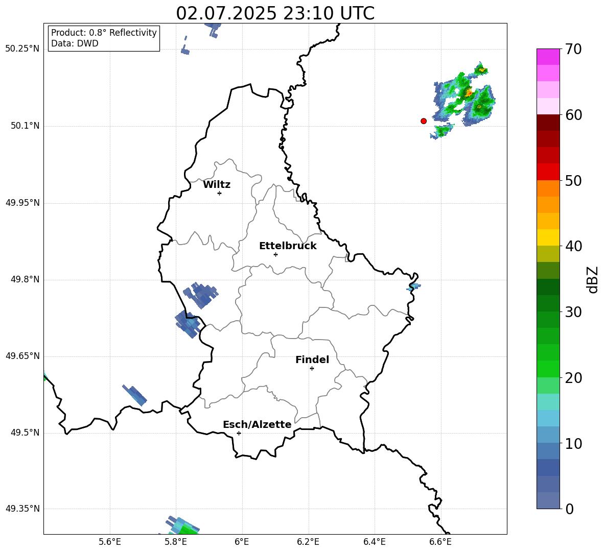Click the red dot marker near 50.1°N
The image size is (605, 552).
coord(424,121)
